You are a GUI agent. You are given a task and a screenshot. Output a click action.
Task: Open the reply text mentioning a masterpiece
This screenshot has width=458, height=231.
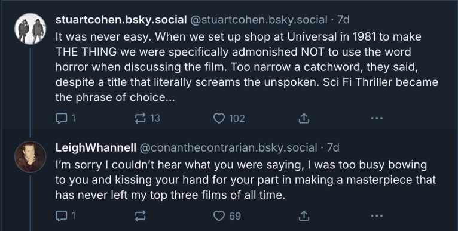pyautogui.click(x=246, y=180)
